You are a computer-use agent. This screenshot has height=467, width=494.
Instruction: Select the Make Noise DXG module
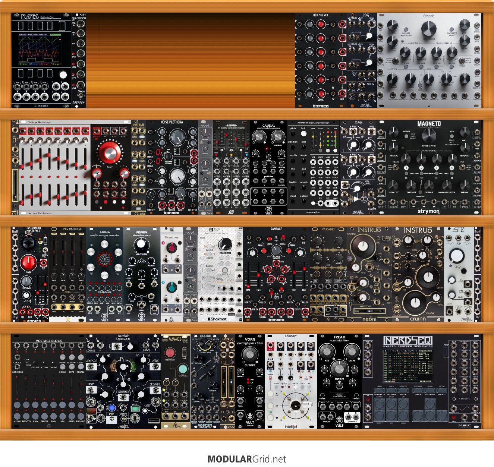[x=362, y=60]
